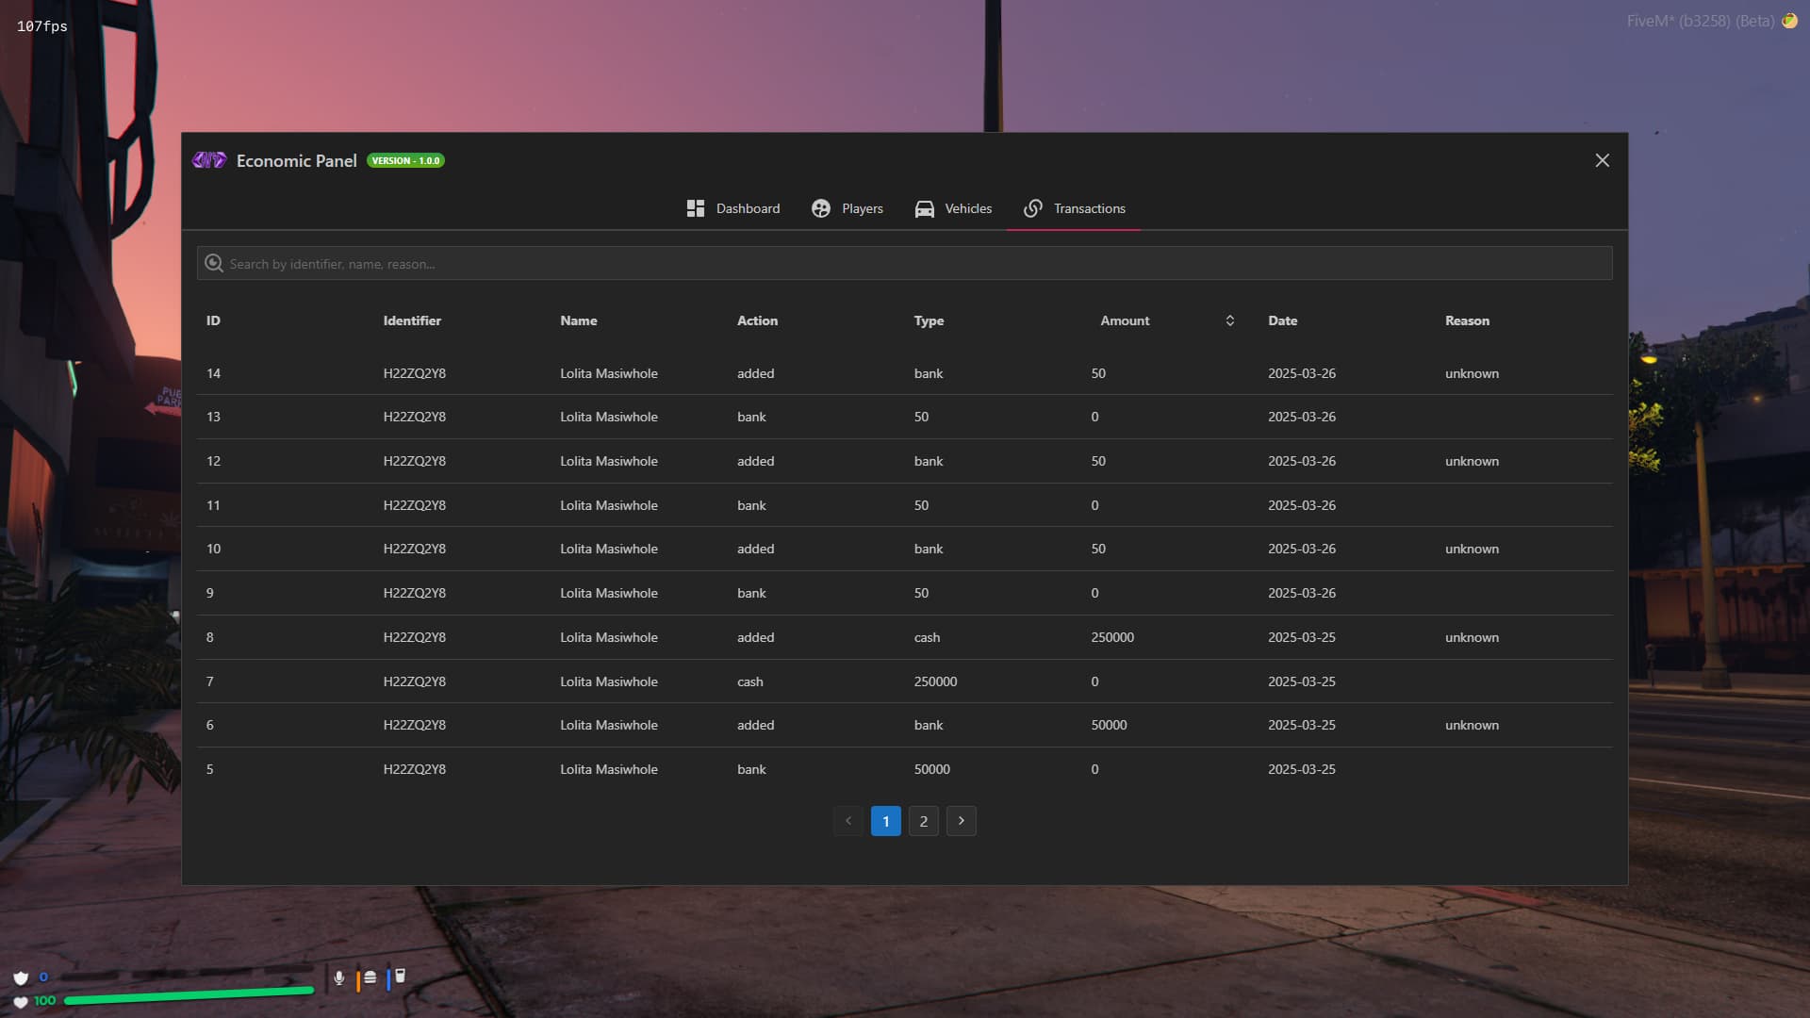Focus the transaction search field

coord(905,264)
